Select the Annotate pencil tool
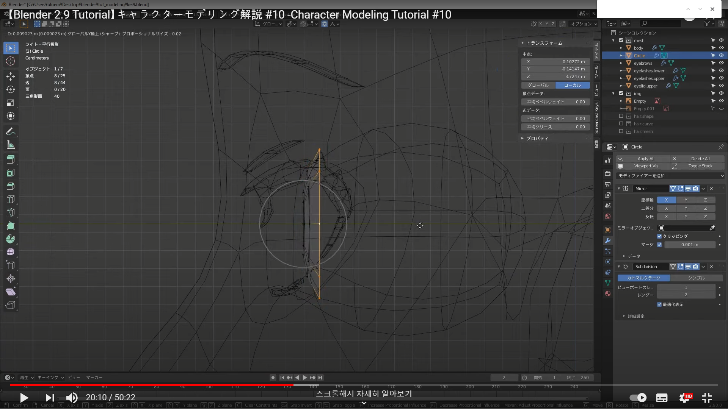Viewport: 728px width, 409px height. point(11,131)
